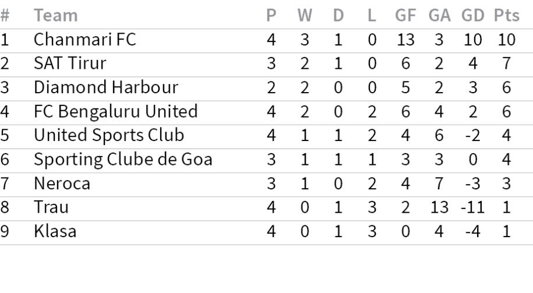Image resolution: width=533 pixels, height=293 pixels.
Task: Open Diamond Harbour team row
Action: (x=267, y=88)
